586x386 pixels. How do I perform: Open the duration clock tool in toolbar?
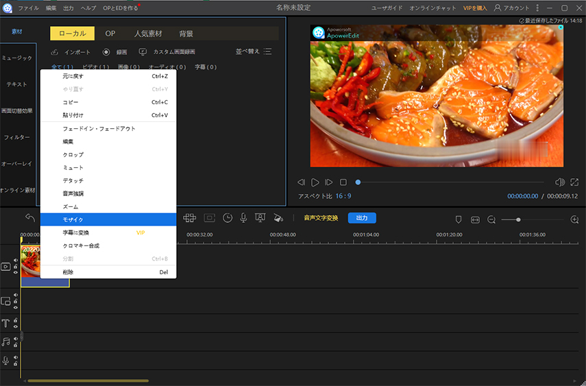(x=227, y=218)
